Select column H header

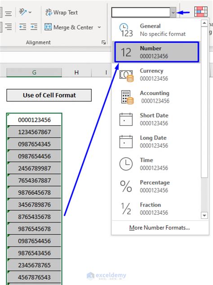point(76,72)
